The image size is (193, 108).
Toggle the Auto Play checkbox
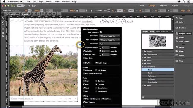tap(84, 51)
